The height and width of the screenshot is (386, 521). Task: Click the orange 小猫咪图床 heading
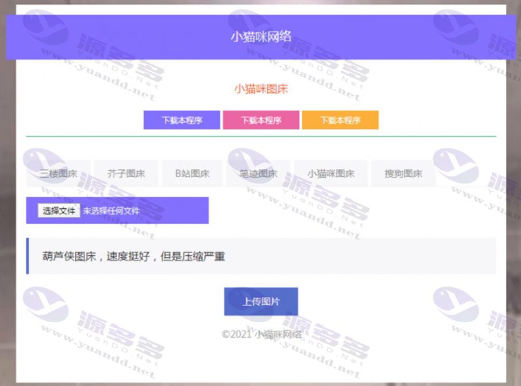(x=261, y=89)
